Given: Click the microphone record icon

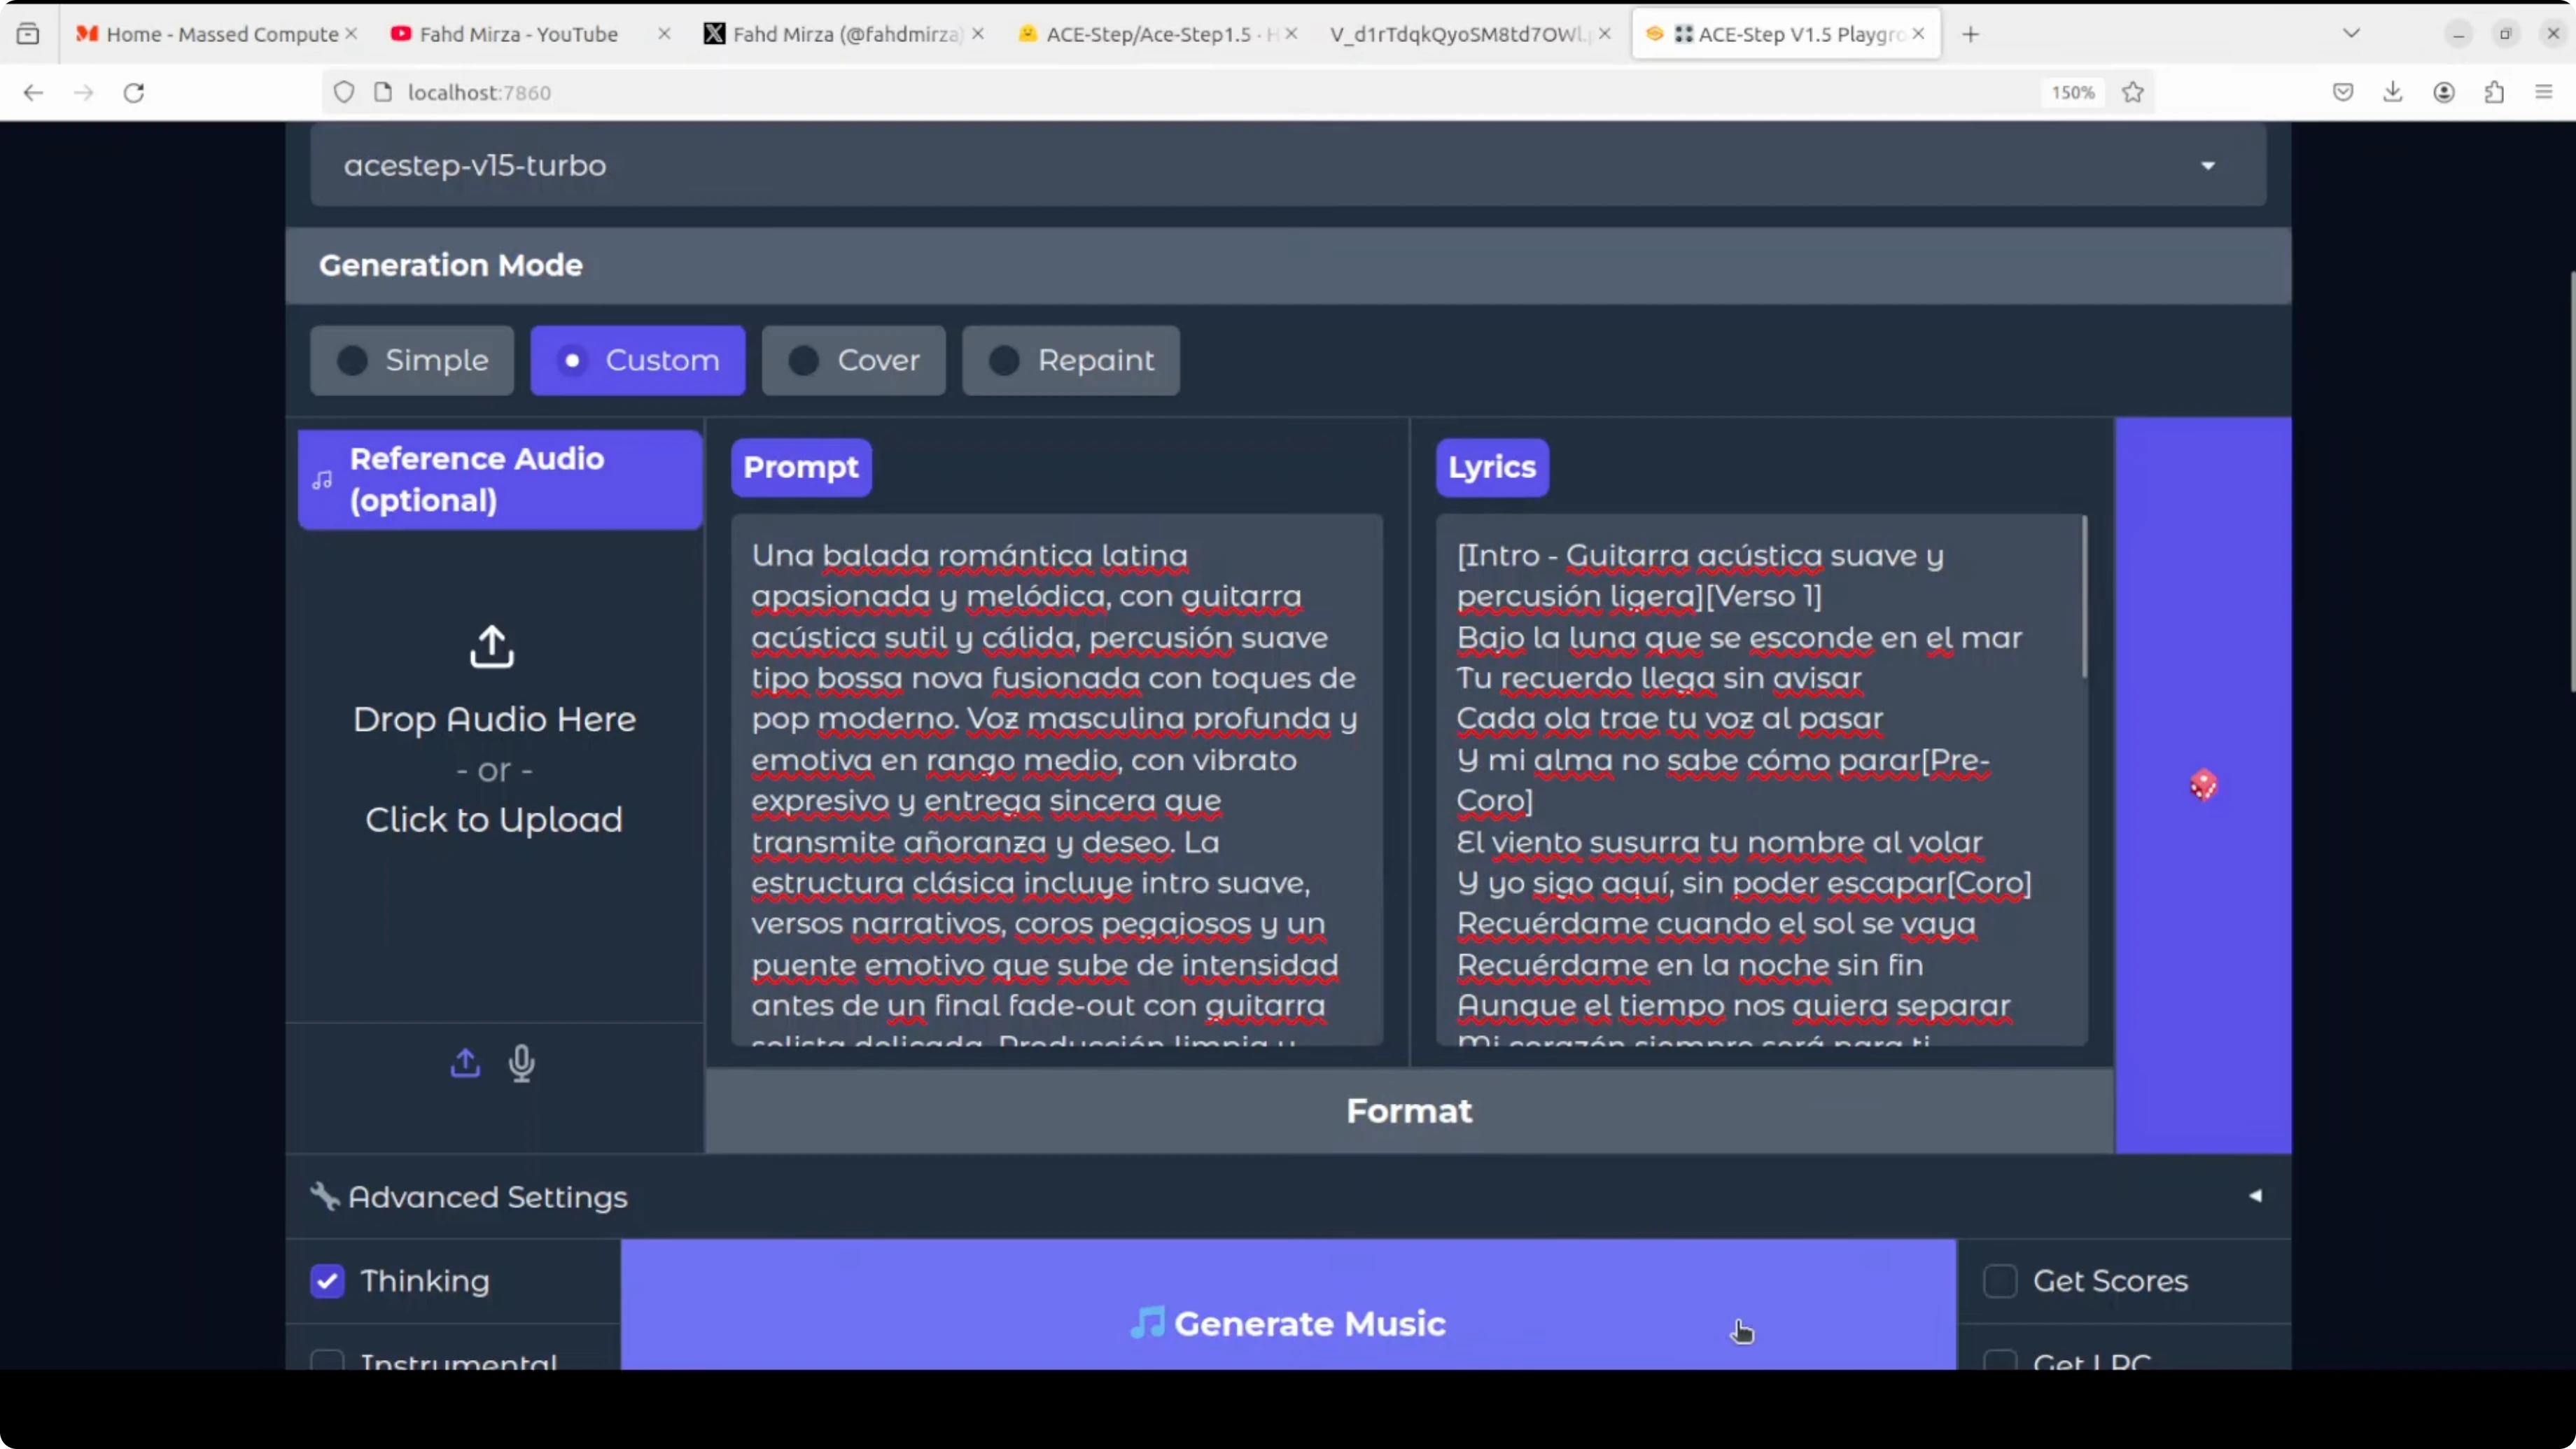Looking at the screenshot, I should [x=521, y=1063].
